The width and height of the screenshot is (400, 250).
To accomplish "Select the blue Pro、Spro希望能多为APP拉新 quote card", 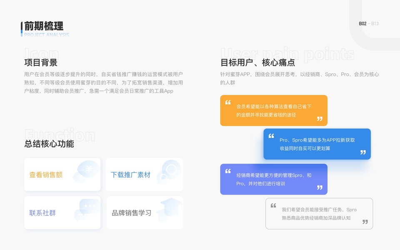I will pyautogui.click(x=317, y=144).
